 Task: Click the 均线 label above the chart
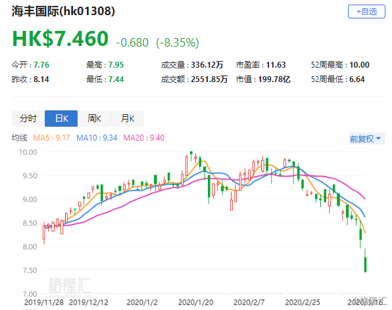pos(20,138)
